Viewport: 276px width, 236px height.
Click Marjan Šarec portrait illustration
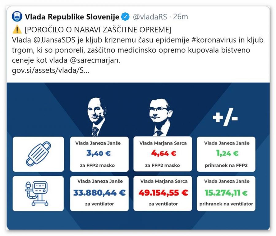pos(160,117)
